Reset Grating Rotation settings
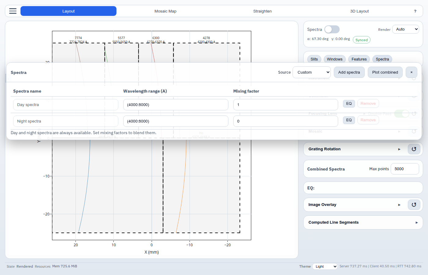 tap(414, 149)
